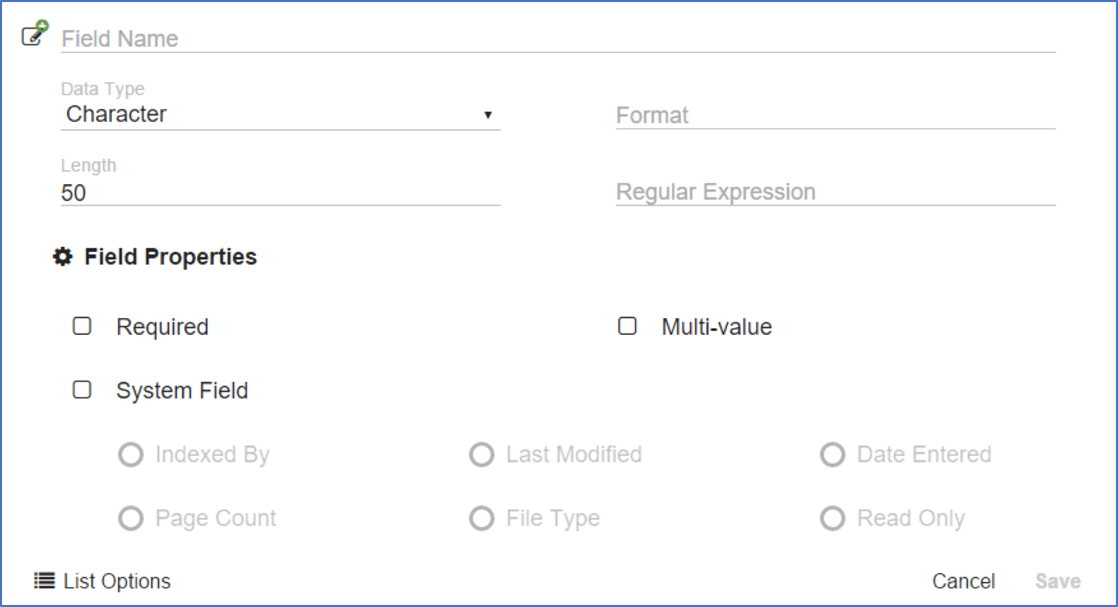Select the Date Entered radio button
The height and width of the screenshot is (607, 1118).
[x=833, y=455]
